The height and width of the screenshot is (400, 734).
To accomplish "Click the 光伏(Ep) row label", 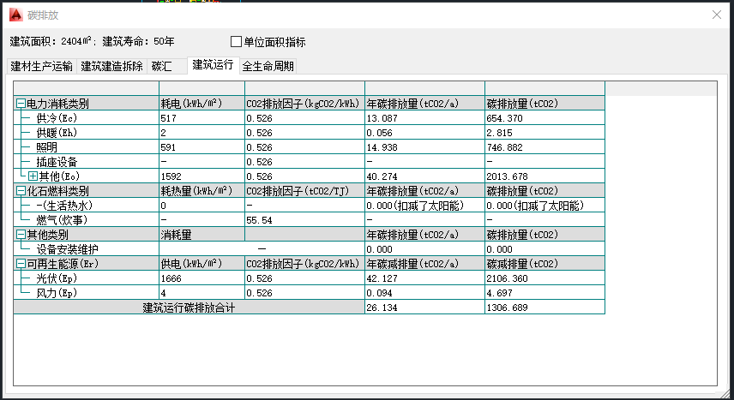I will coord(57,278).
